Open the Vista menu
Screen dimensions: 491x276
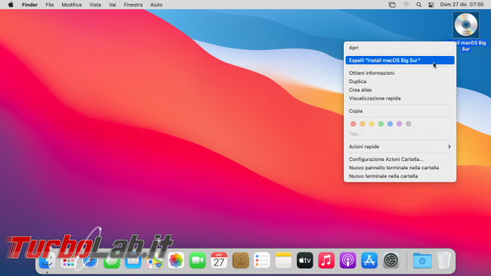point(95,5)
